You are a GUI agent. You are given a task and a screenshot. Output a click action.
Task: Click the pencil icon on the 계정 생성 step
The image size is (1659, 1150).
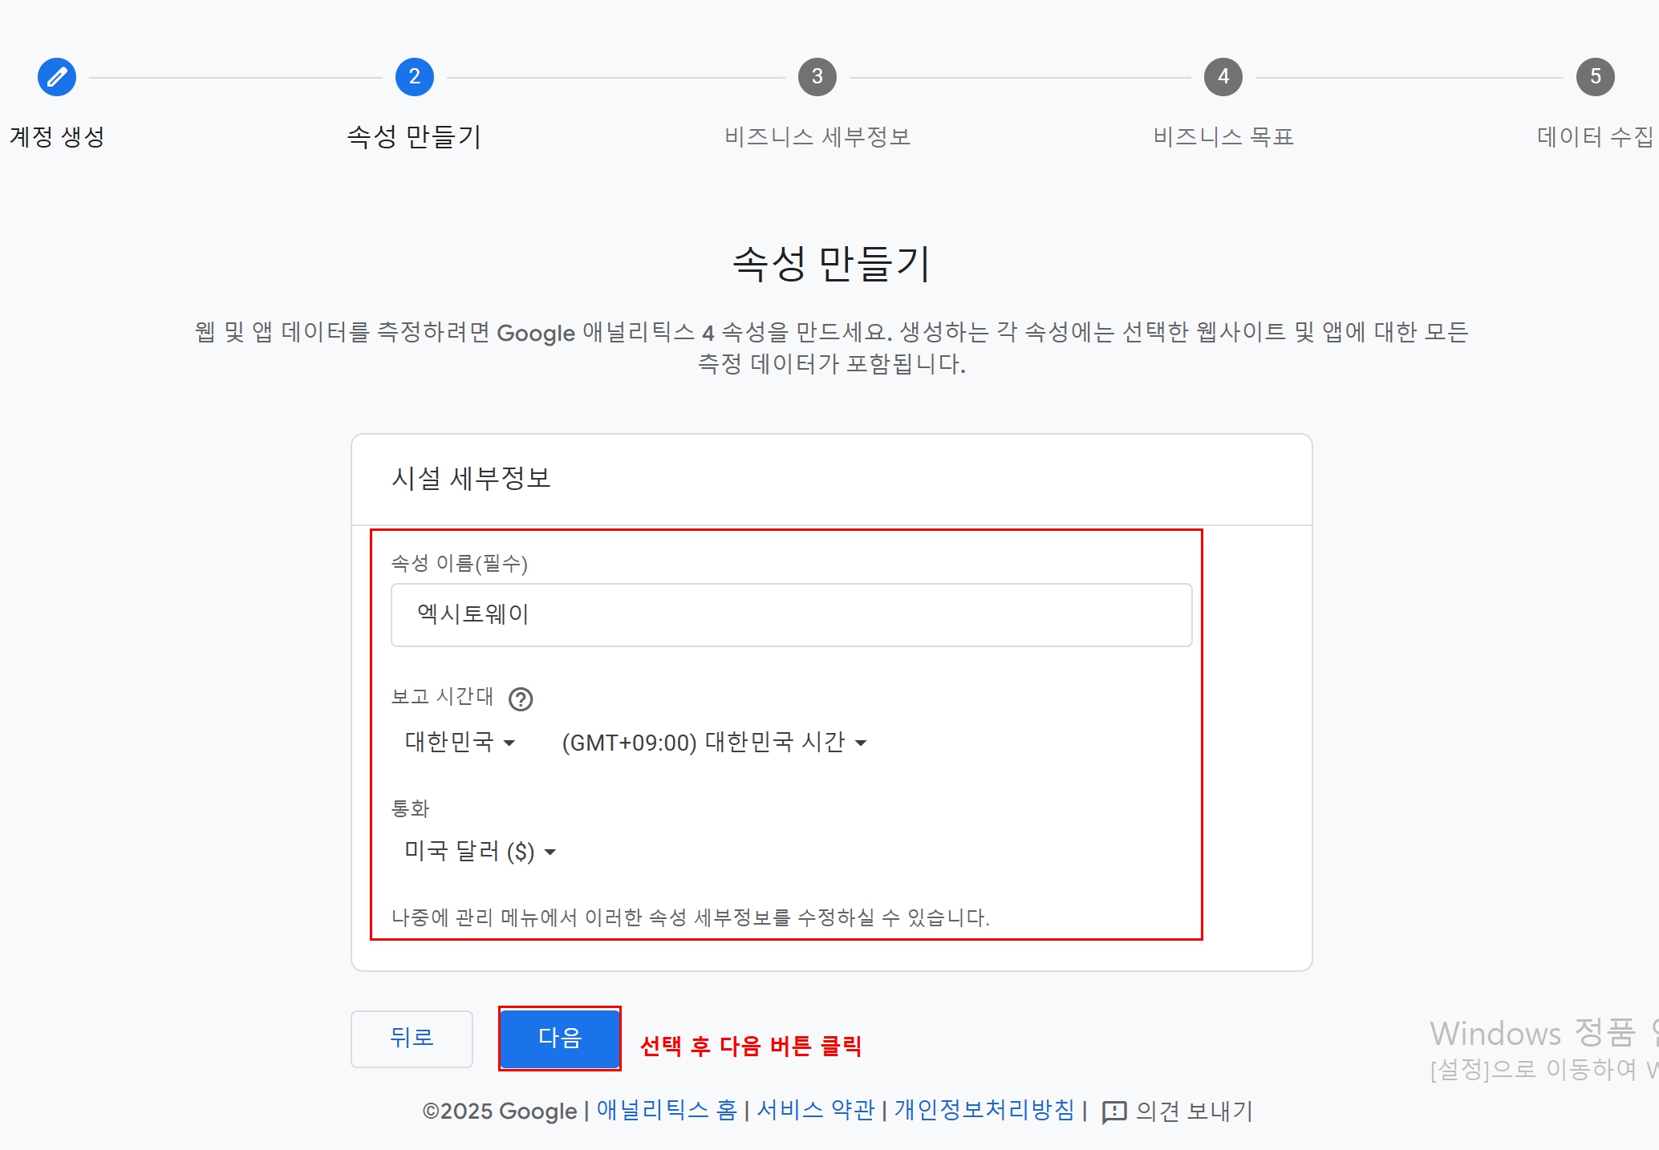(x=56, y=77)
